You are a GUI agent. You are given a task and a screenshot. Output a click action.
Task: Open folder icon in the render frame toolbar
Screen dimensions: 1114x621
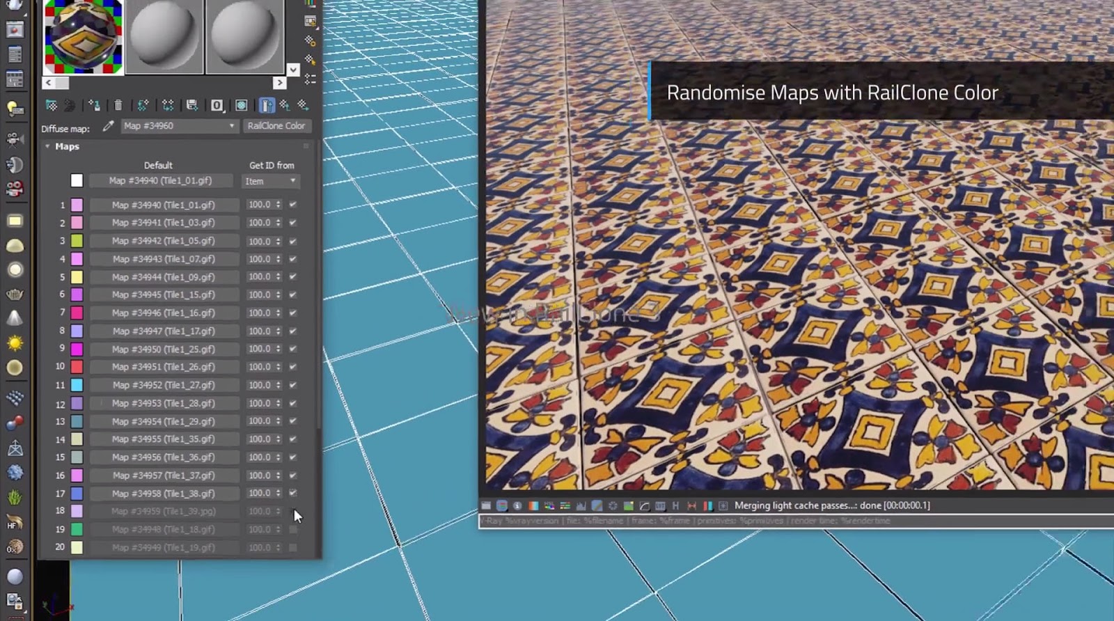(x=486, y=505)
